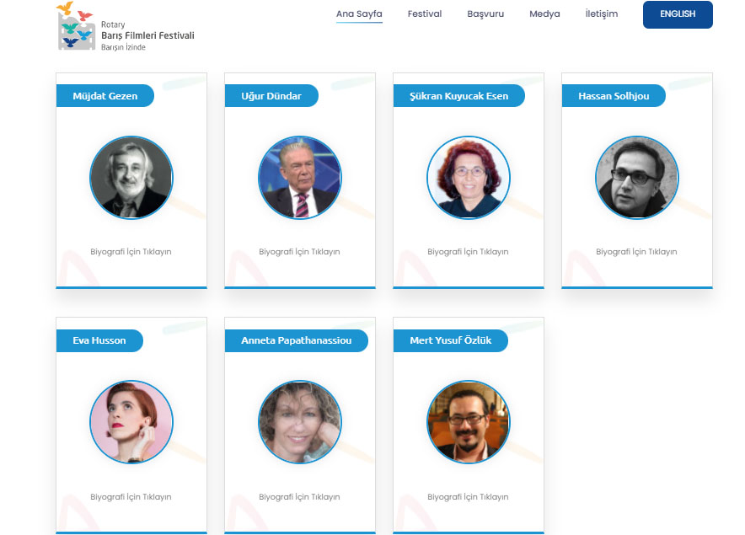The image size is (745, 535).
Task: Click Müjdat Gezen's profile photo
Action: click(131, 178)
